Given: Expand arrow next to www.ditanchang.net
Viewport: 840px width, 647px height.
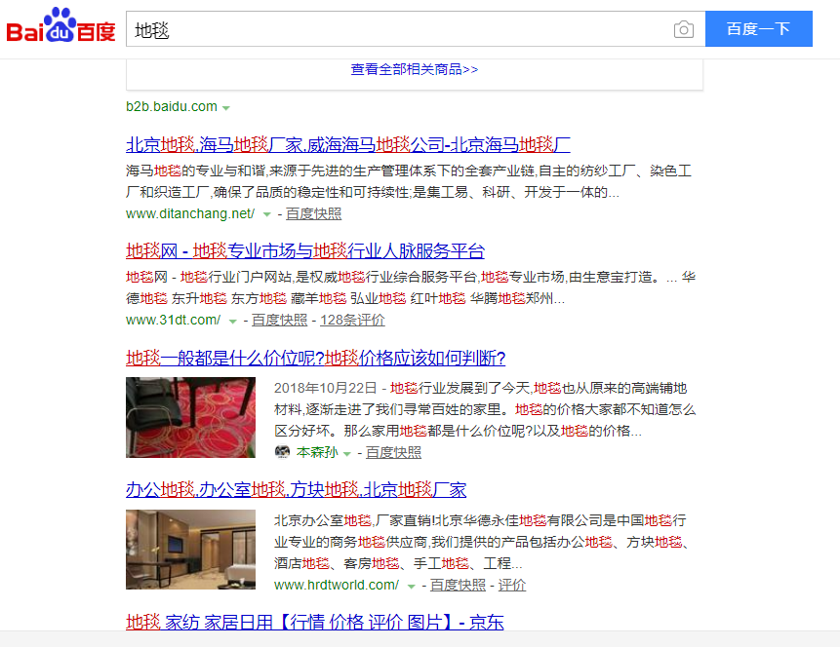Looking at the screenshot, I should (265, 214).
